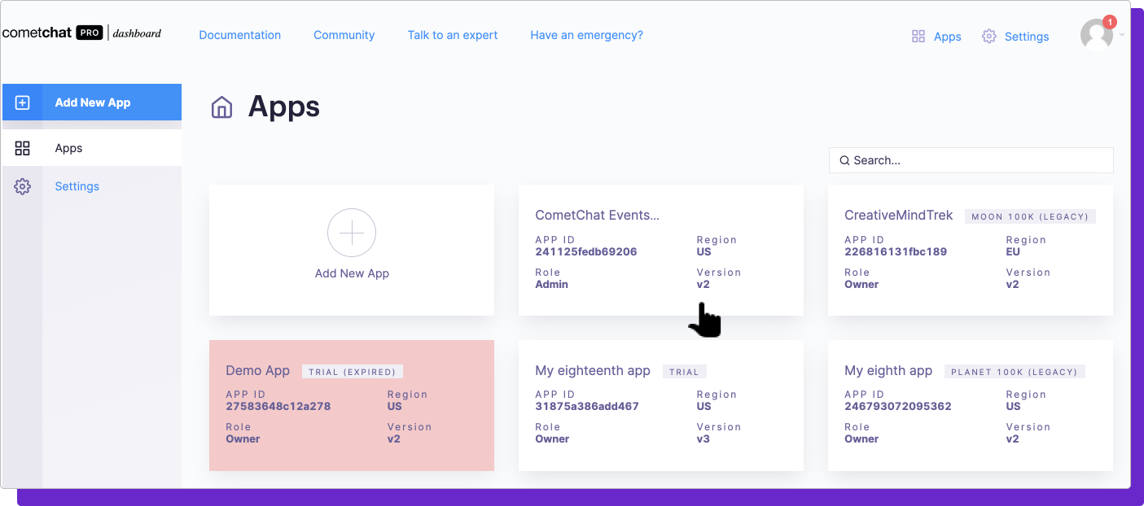This screenshot has height=506, width=1144.
Task: Open the CometChat Events app card
Action: pyautogui.click(x=661, y=250)
